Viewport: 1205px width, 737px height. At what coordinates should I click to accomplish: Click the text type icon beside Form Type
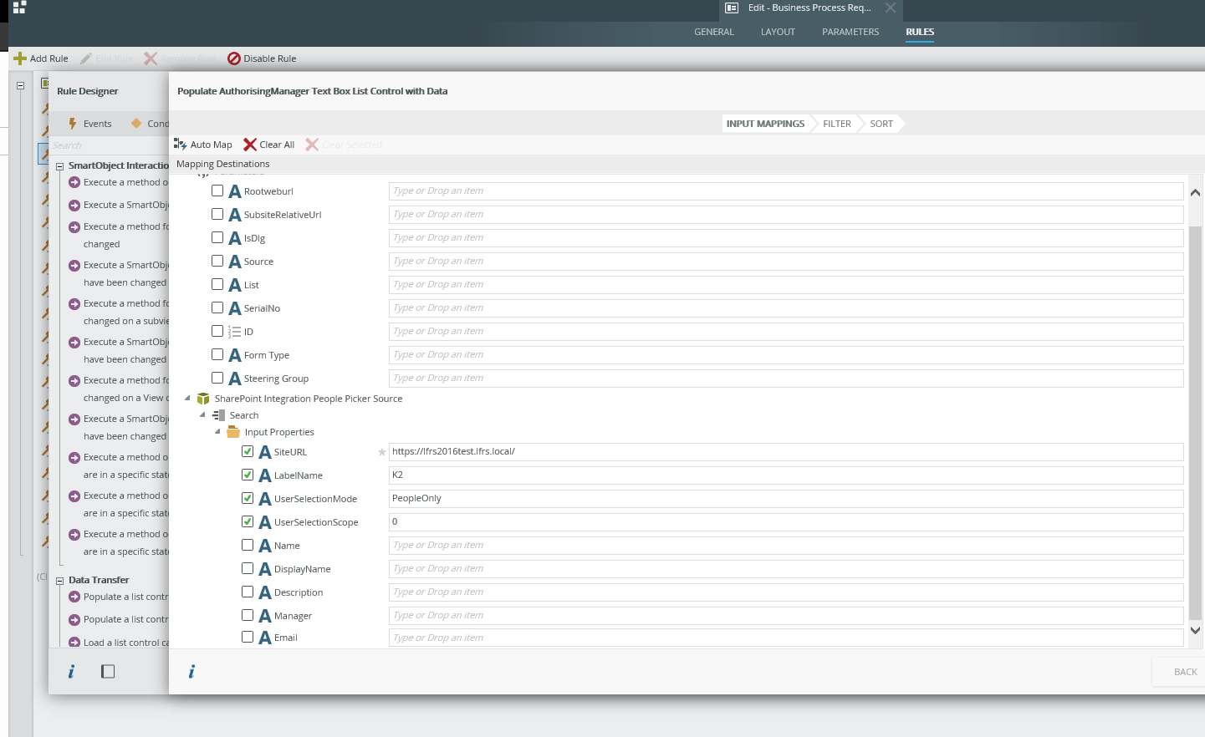click(x=235, y=355)
